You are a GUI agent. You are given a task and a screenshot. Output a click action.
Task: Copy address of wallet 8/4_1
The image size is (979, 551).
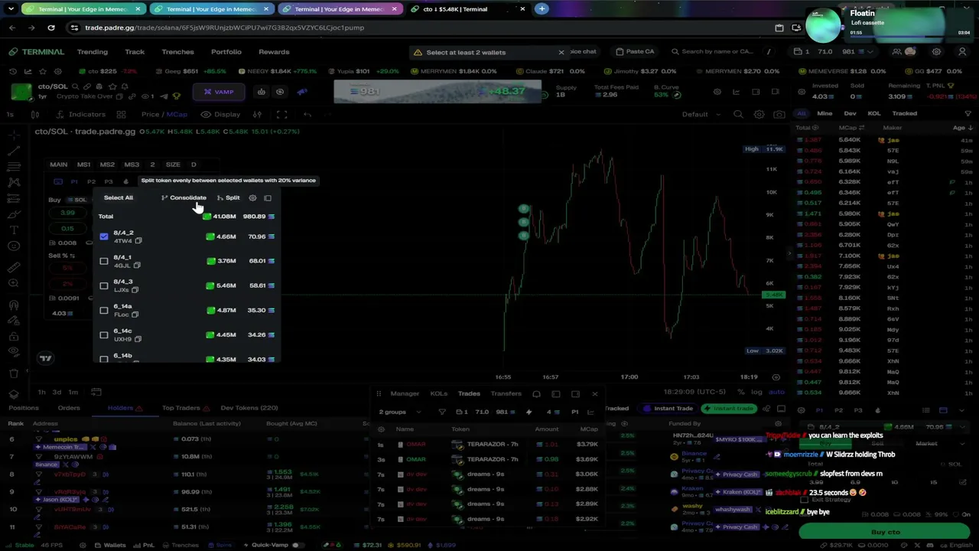point(137,265)
